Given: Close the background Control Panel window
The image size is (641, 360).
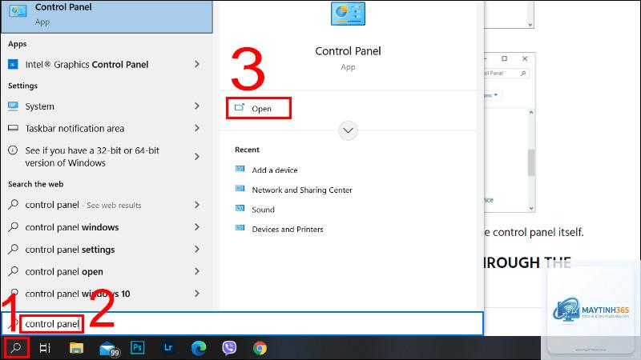Looking at the screenshot, I should pyautogui.click(x=525, y=58).
